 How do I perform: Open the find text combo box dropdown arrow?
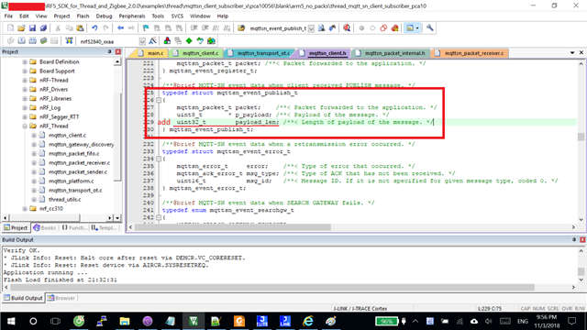coord(311,28)
